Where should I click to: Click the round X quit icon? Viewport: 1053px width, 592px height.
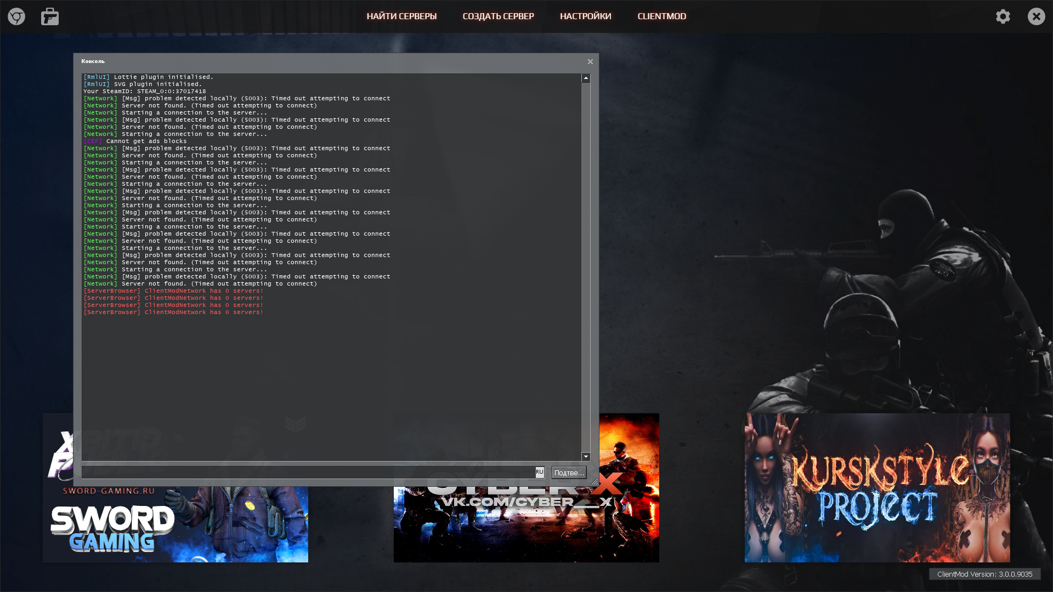[x=1036, y=16]
